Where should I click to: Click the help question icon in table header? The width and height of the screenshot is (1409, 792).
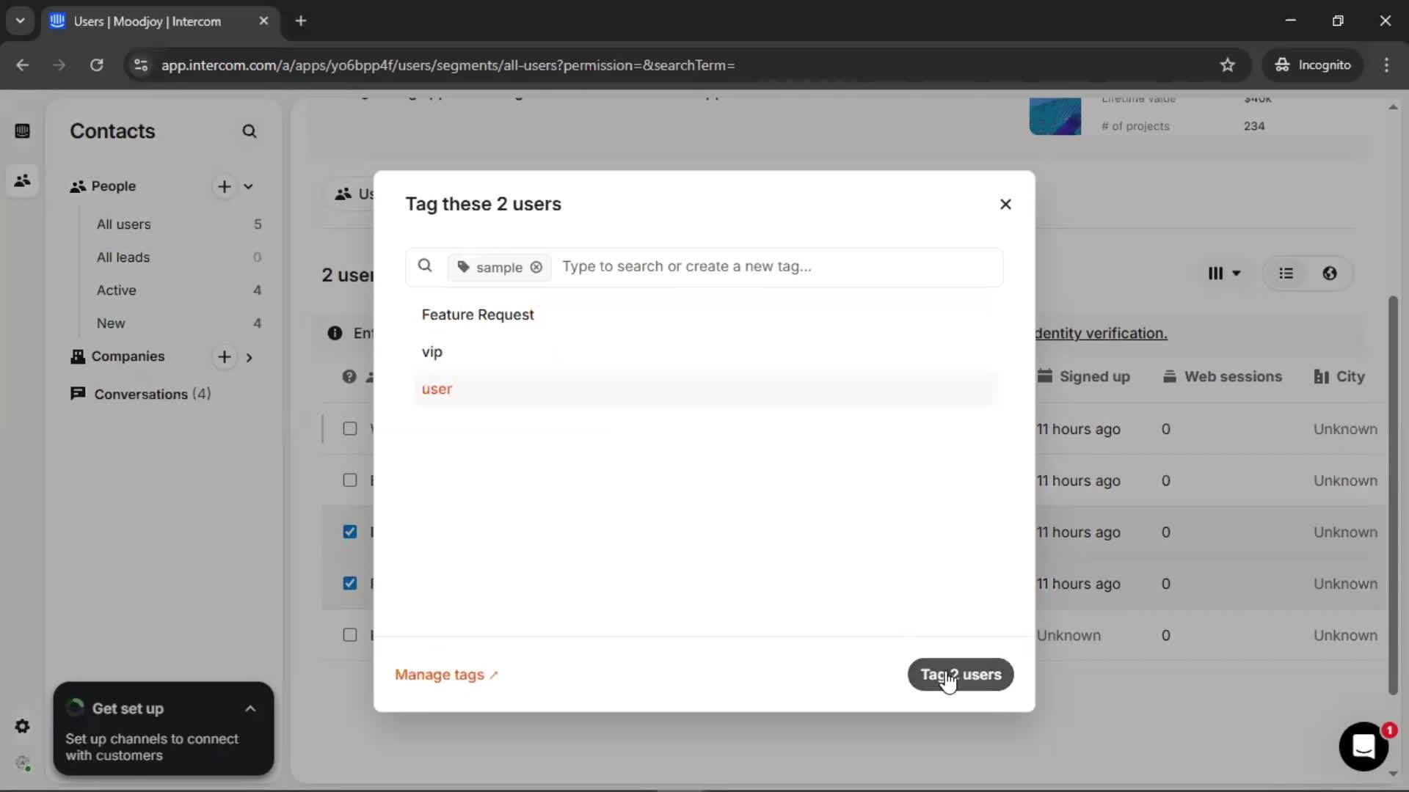pos(349,377)
